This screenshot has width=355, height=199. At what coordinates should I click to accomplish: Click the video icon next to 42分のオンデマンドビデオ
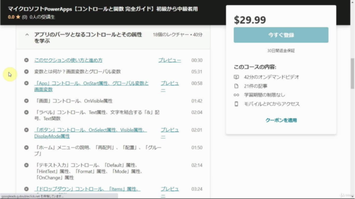(x=236, y=77)
